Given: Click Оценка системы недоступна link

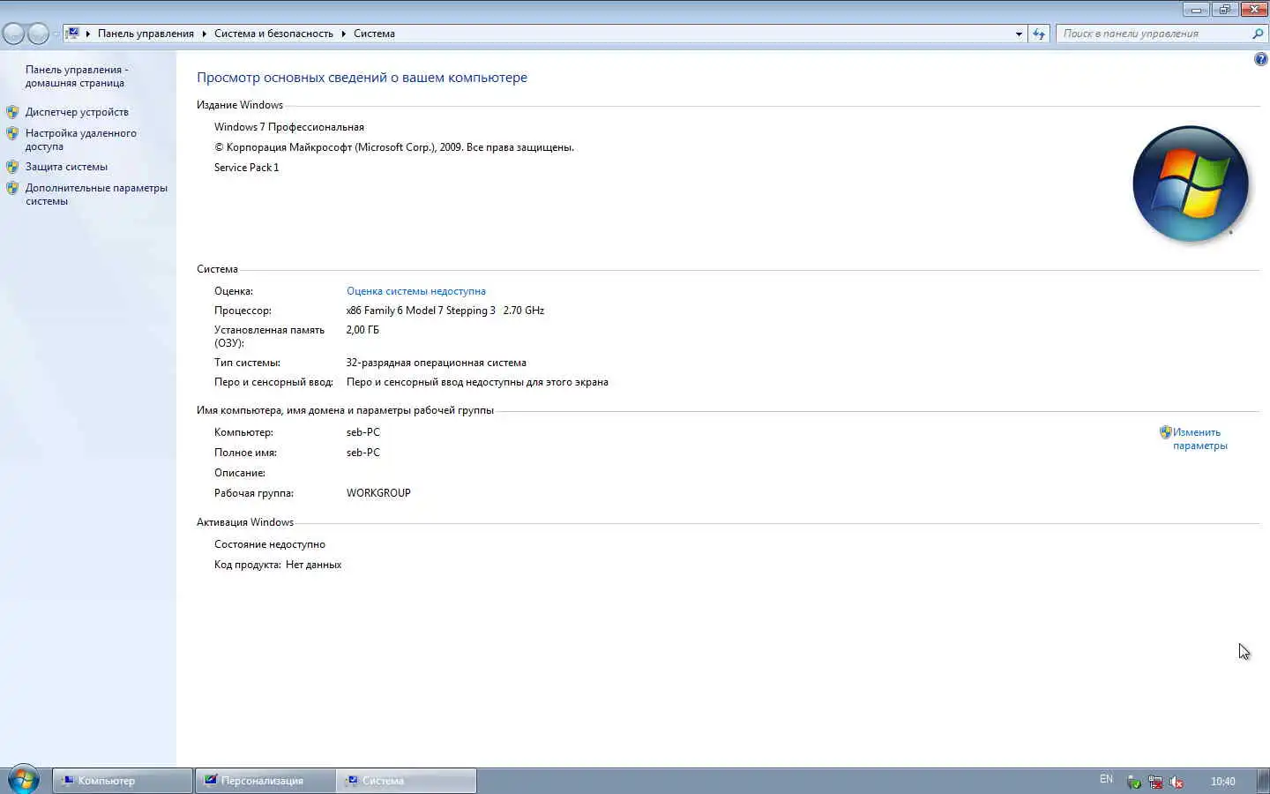Looking at the screenshot, I should tap(416, 291).
